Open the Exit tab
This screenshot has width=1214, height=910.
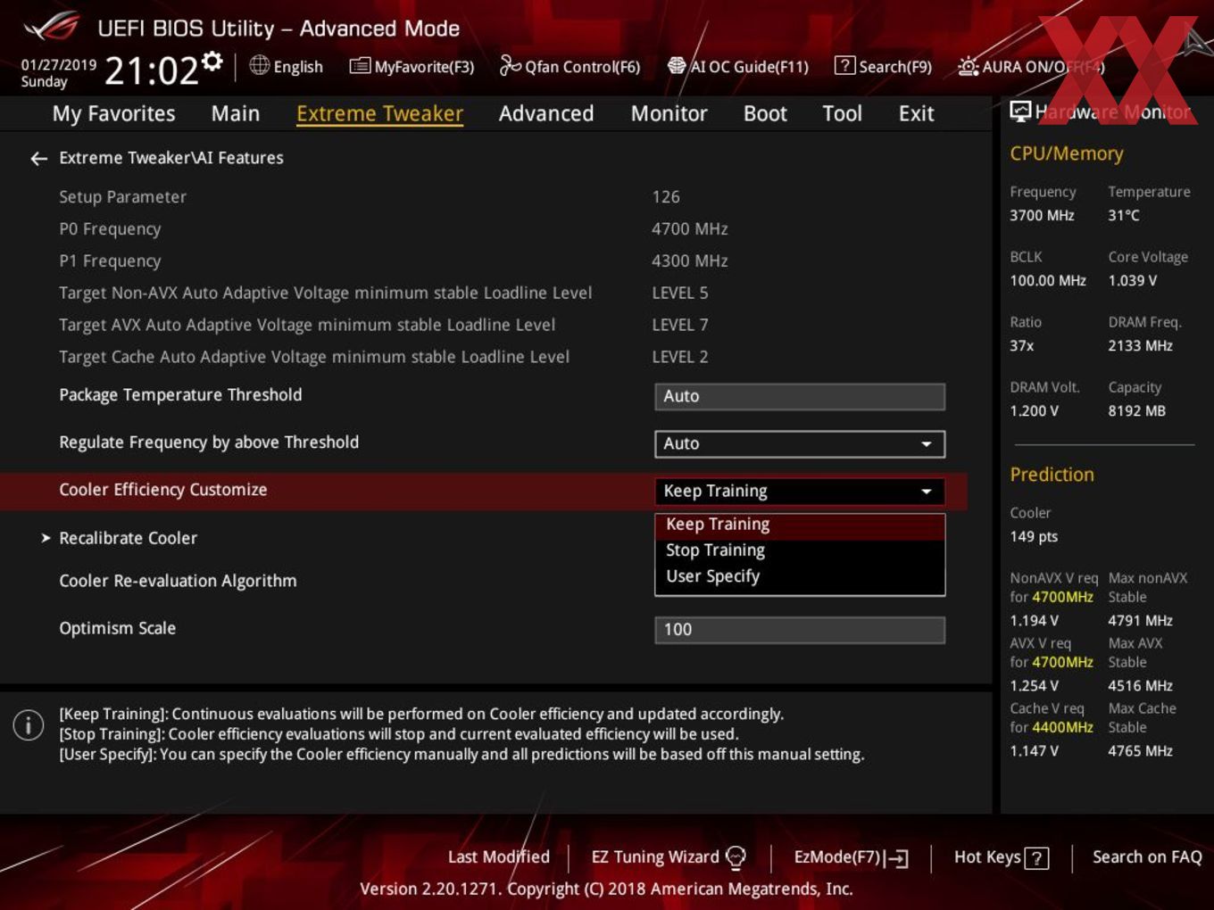click(916, 113)
